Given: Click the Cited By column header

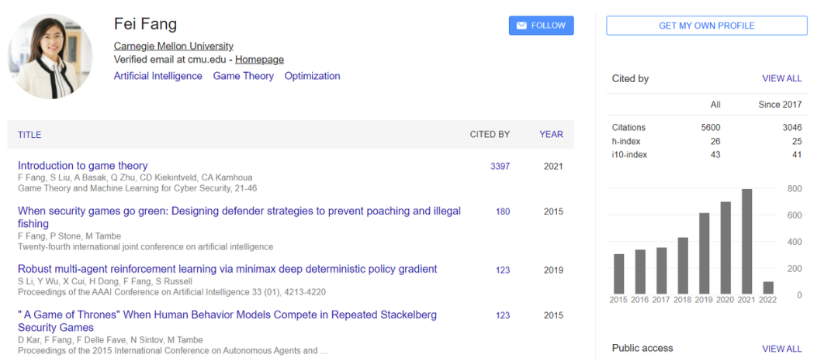Looking at the screenshot, I should [x=490, y=135].
